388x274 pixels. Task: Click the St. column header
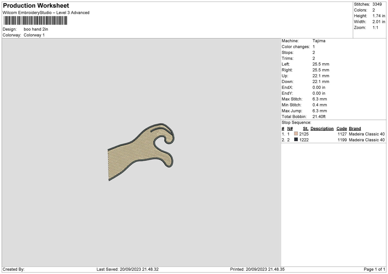(x=306, y=129)
